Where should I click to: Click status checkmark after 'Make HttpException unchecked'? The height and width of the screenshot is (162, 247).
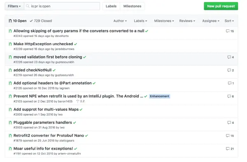coord(76,44)
